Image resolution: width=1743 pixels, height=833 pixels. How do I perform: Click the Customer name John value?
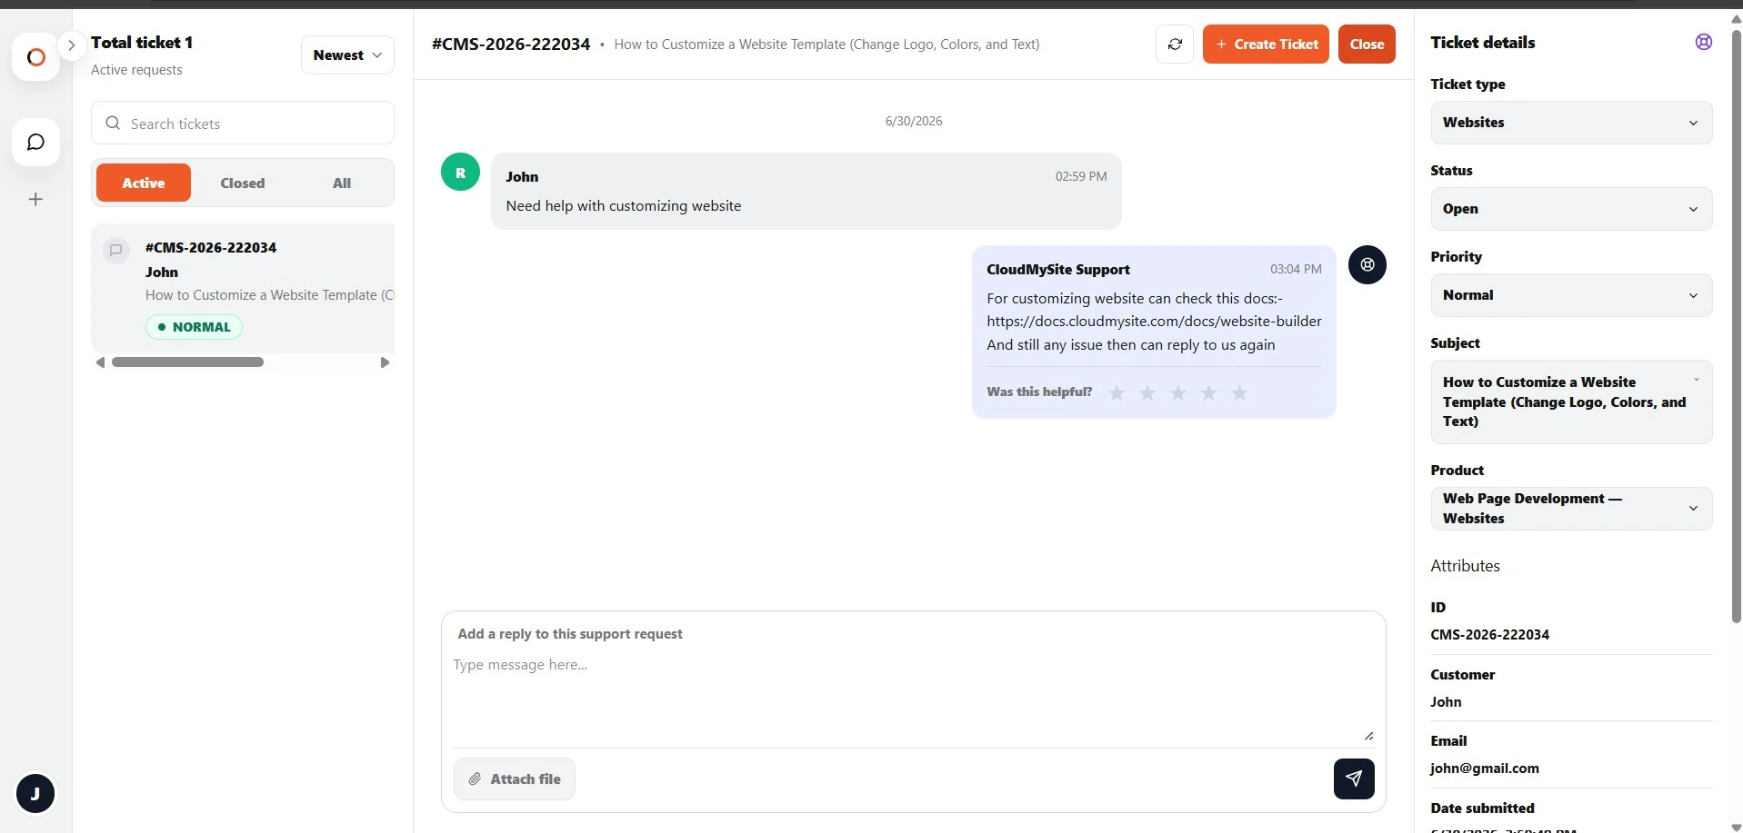tap(1446, 702)
